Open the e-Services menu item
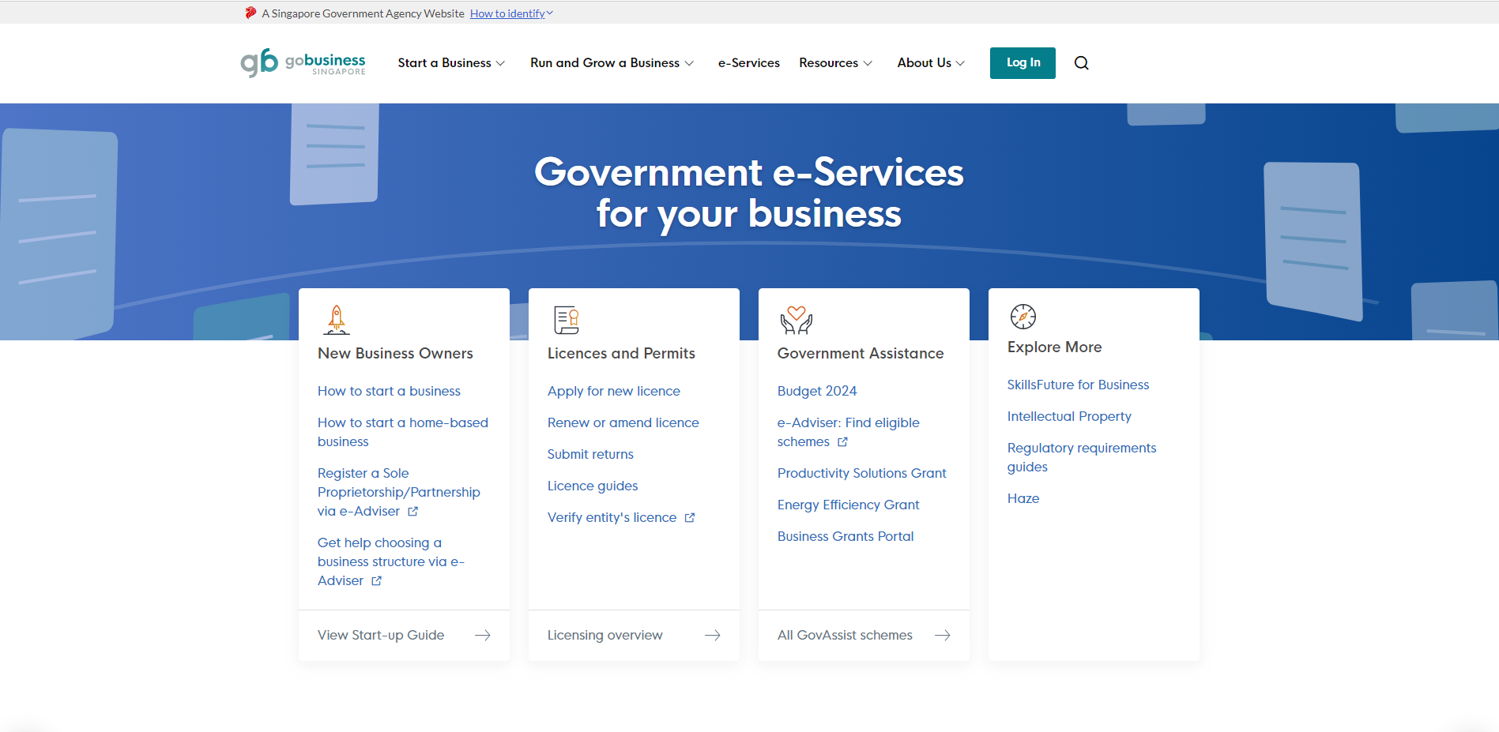 (748, 62)
